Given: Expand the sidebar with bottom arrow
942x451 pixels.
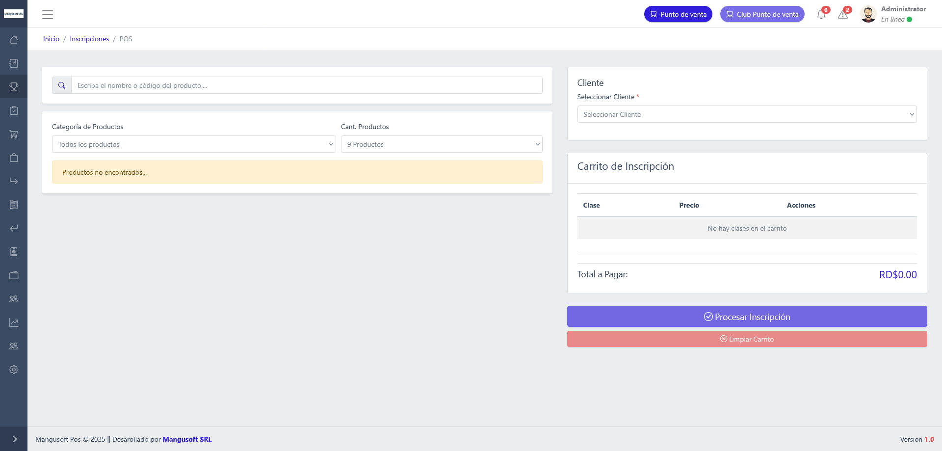Looking at the screenshot, I should tap(14, 439).
